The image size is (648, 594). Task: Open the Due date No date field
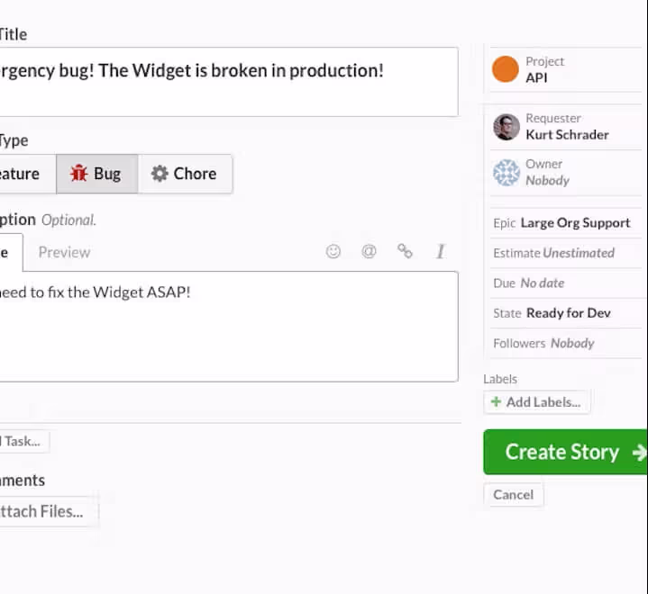[x=565, y=283]
